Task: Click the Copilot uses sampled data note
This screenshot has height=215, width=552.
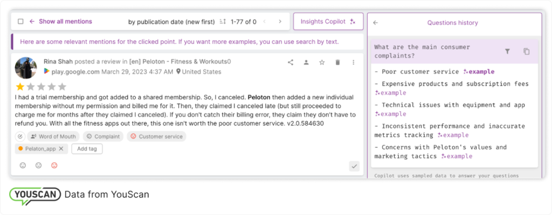Action: click(x=446, y=176)
